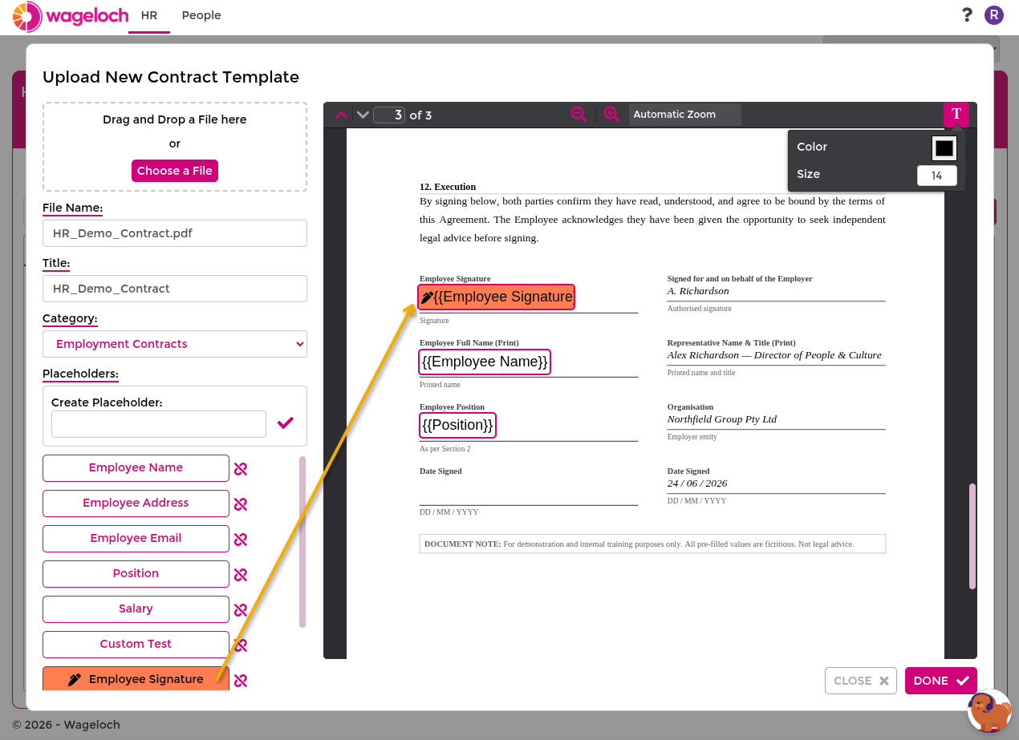Open the chat support mascot icon
1019x740 pixels.
[989, 710]
